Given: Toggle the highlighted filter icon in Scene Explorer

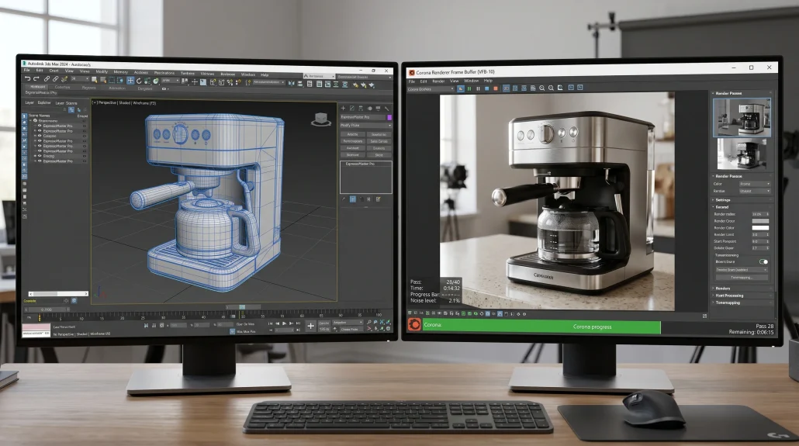Looking at the screenshot, I should click(71, 109).
